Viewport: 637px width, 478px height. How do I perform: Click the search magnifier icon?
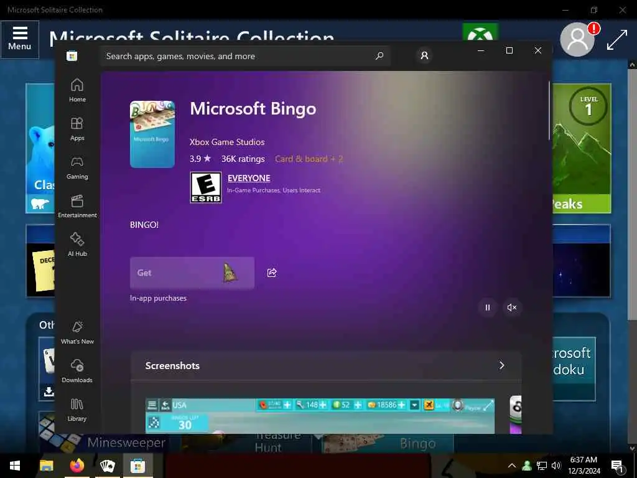pos(379,55)
